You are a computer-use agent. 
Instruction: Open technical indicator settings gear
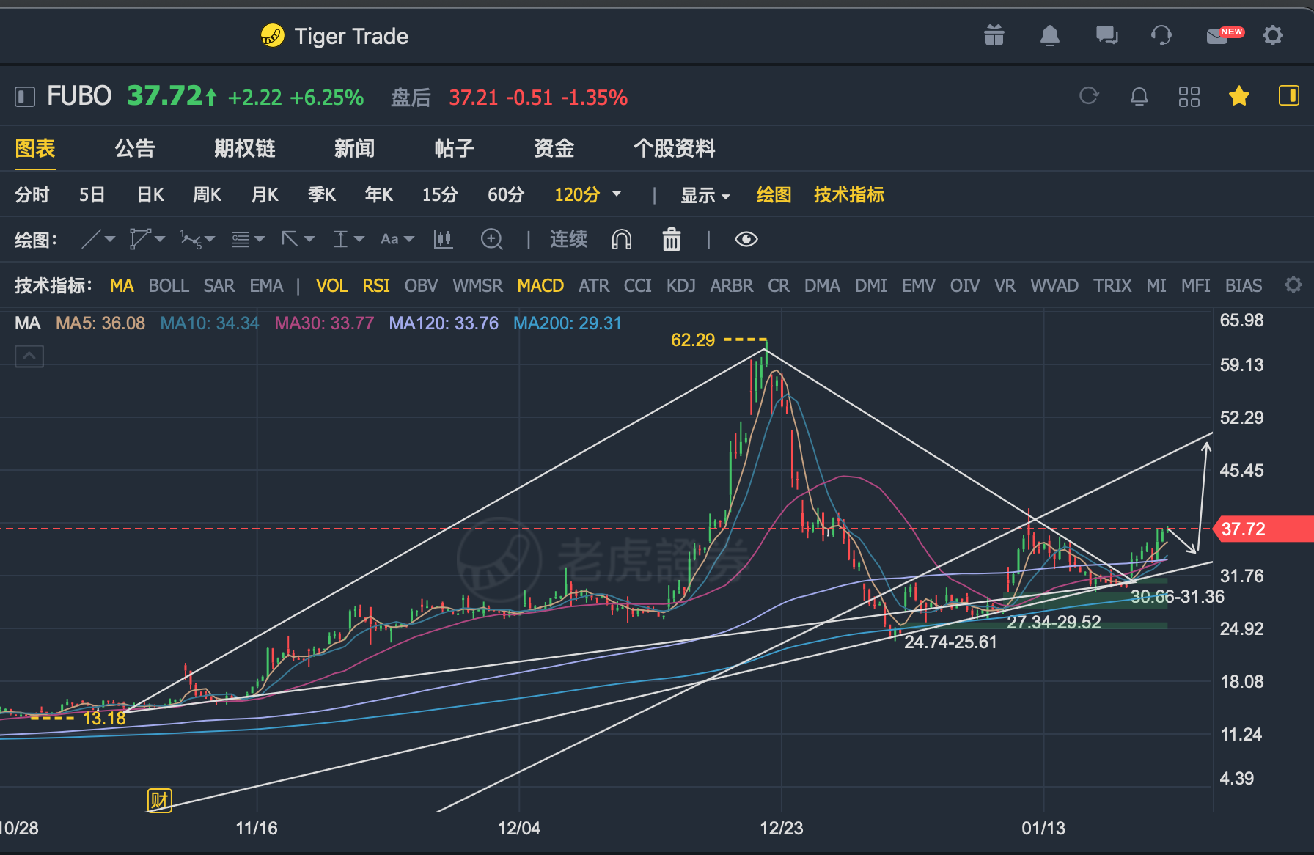tap(1293, 285)
